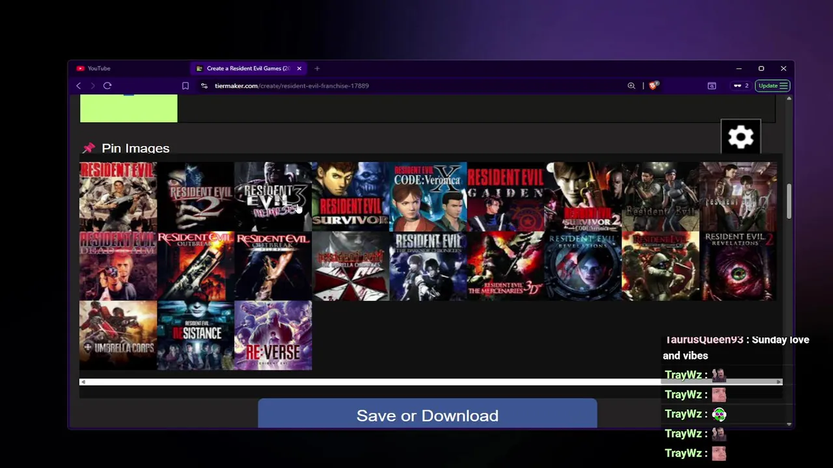Select the first Resident Evil cover
833x468 pixels.
[x=118, y=197]
